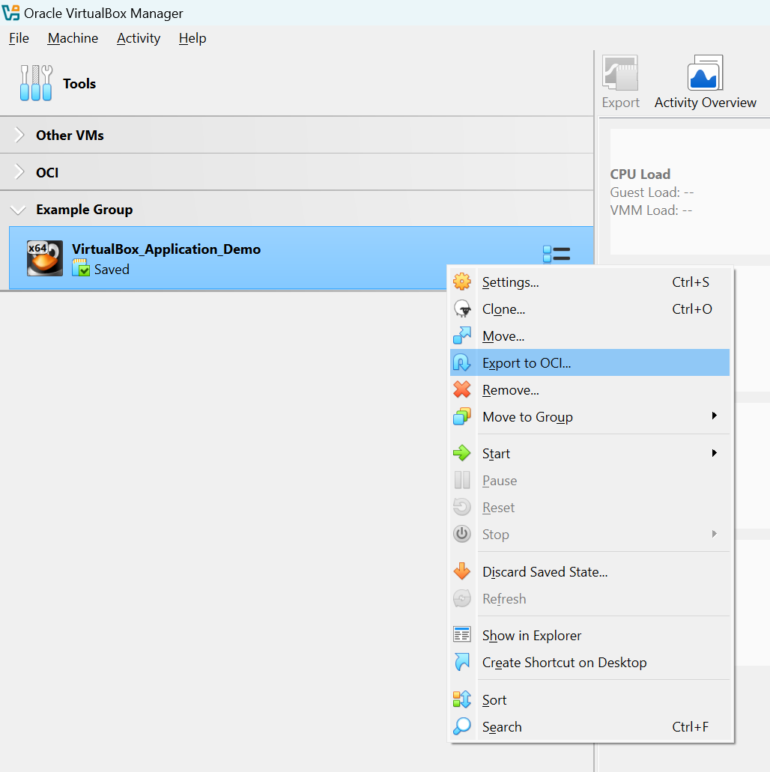Click the Move arrow icon in context menu
This screenshot has width=770, height=772.
(462, 335)
